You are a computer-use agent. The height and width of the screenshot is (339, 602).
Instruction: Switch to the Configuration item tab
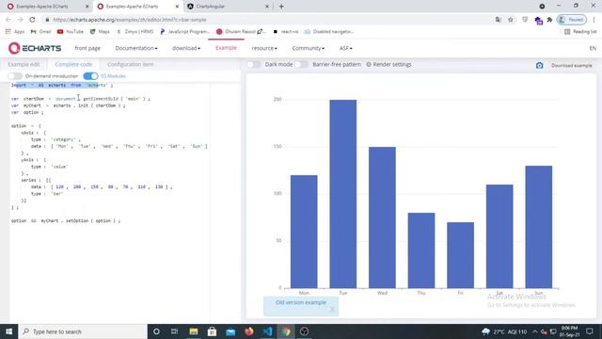tap(130, 64)
